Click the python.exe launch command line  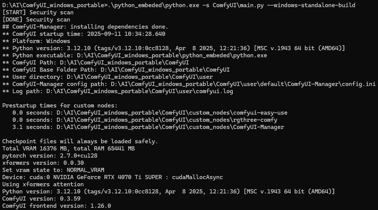pyautogui.click(x=179, y=5)
